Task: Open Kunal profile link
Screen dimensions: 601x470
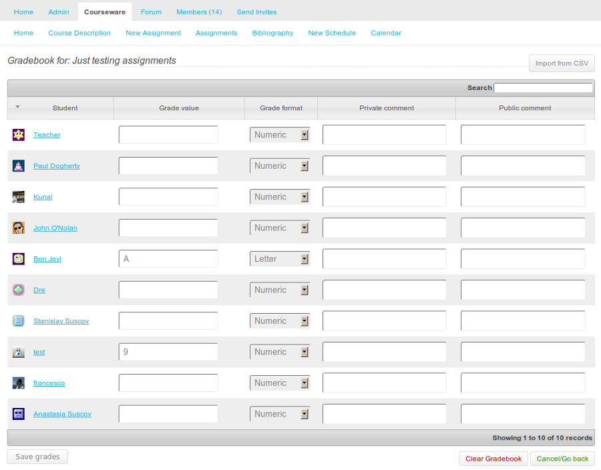Action: 43,197
